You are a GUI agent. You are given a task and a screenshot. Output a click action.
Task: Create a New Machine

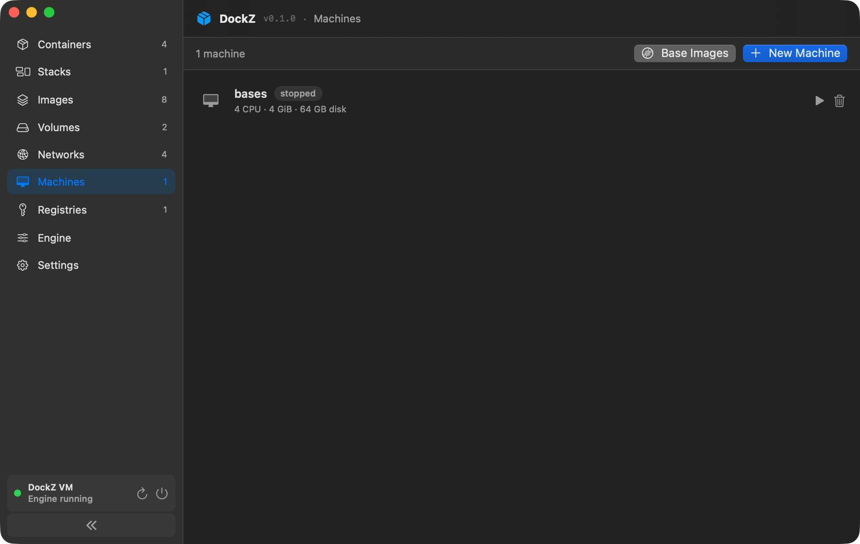pos(795,53)
